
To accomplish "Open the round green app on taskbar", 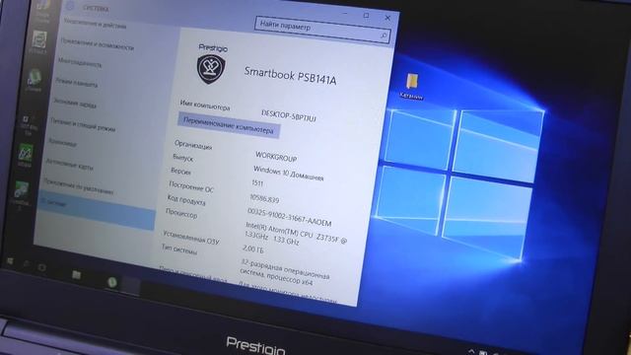I will click(x=112, y=282).
